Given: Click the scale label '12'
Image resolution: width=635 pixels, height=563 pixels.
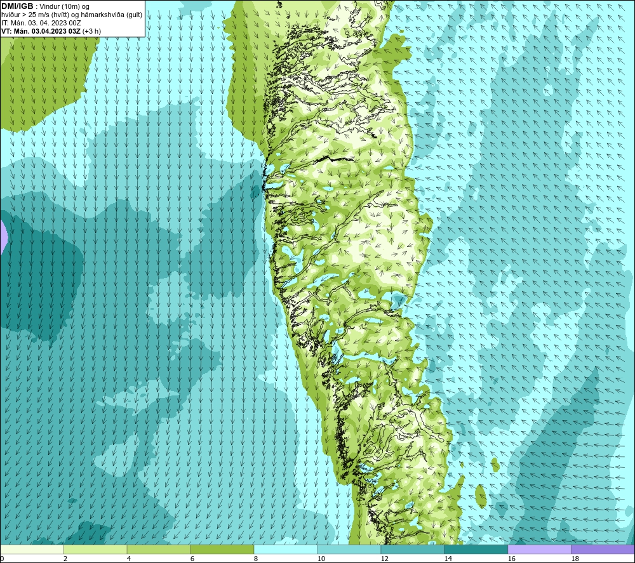Looking at the screenshot, I should coord(384,559).
